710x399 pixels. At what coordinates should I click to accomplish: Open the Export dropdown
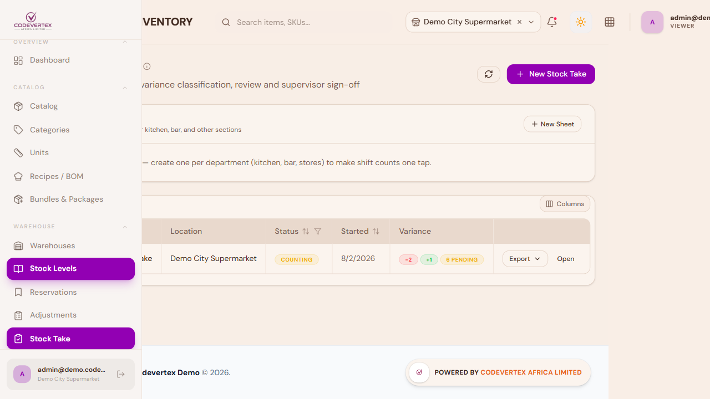pyautogui.click(x=525, y=259)
